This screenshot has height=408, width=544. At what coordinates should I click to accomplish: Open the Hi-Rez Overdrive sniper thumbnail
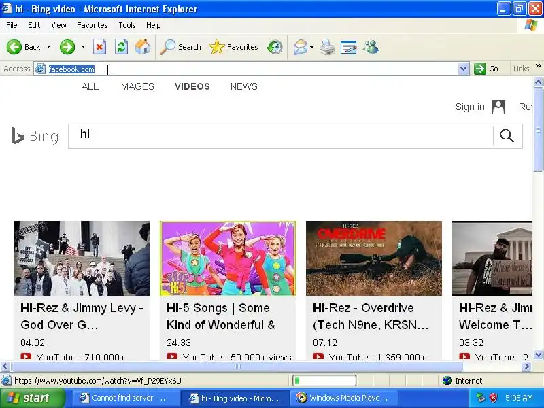click(x=374, y=258)
